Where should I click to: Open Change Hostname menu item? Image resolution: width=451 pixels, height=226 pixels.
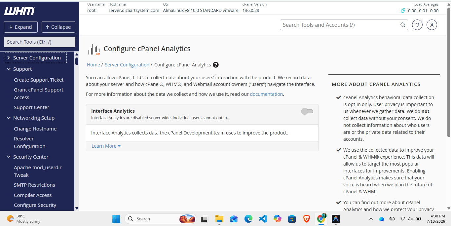[35, 129]
